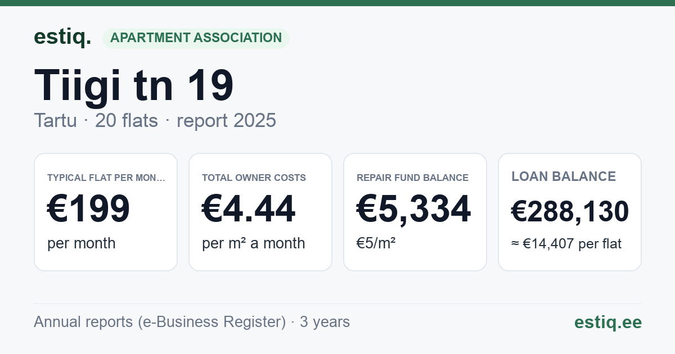Click the €199 value
The width and height of the screenshot is (675, 354).
88,209
